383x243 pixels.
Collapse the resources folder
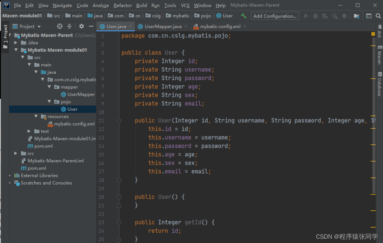click(36, 116)
